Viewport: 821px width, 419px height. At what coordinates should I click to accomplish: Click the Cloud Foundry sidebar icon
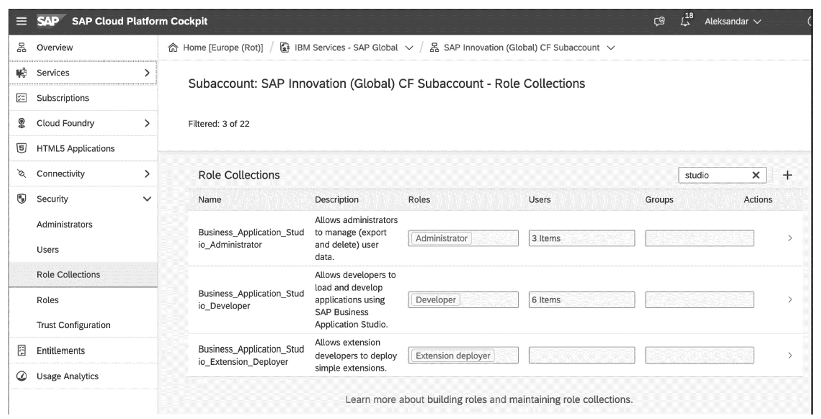coord(22,123)
